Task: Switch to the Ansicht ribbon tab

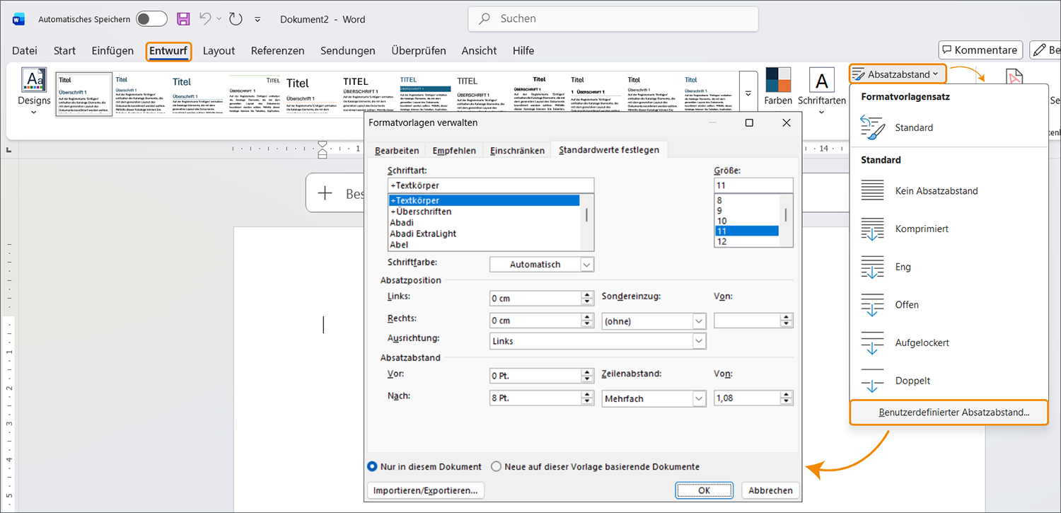Action: click(x=479, y=51)
